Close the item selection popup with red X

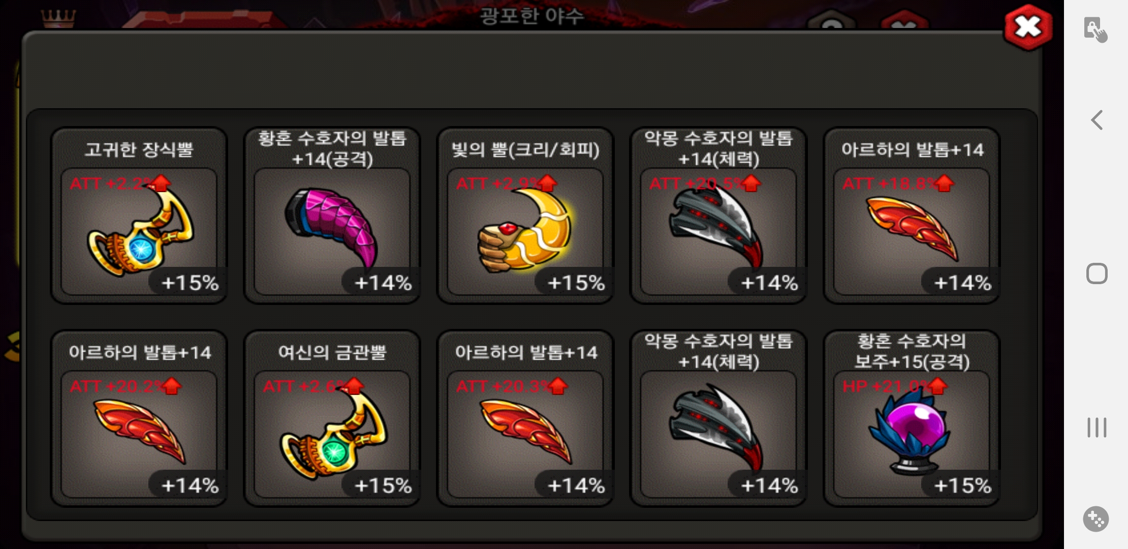1028,27
